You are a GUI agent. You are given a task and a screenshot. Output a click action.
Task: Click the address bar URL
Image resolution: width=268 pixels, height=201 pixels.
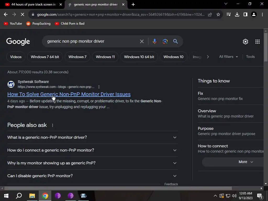tap(121, 15)
